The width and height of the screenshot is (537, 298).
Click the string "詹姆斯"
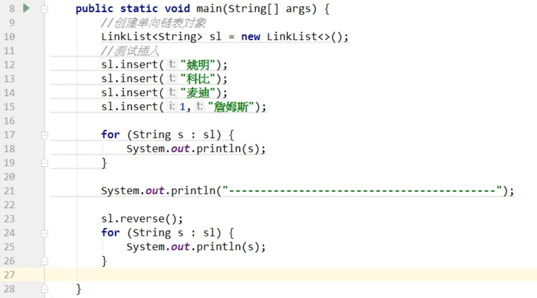point(231,107)
